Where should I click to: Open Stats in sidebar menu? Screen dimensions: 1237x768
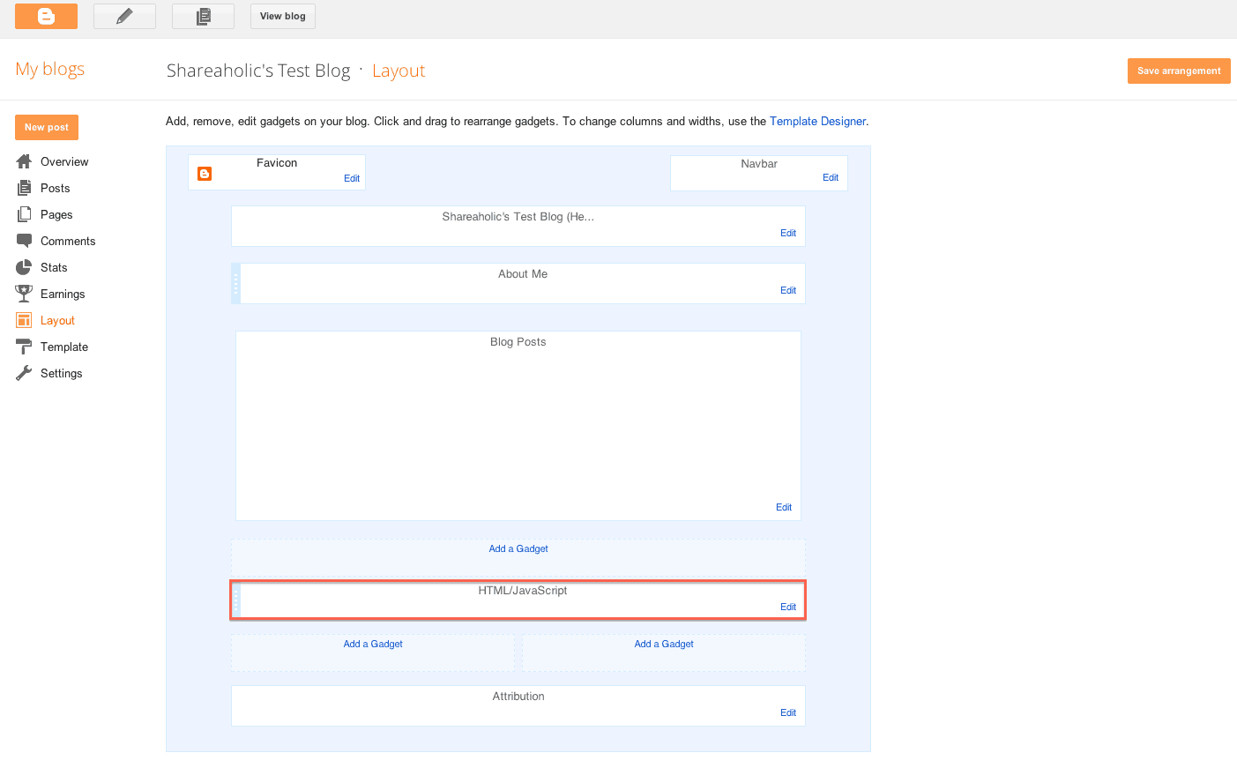(54, 267)
